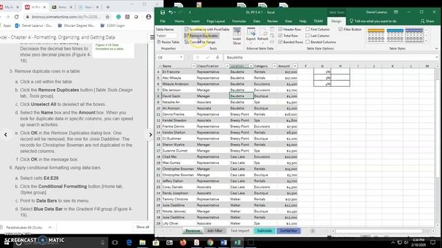This screenshot has height=248, width=442.
Task: Click Resize Table in Properties group
Action: point(168,42)
